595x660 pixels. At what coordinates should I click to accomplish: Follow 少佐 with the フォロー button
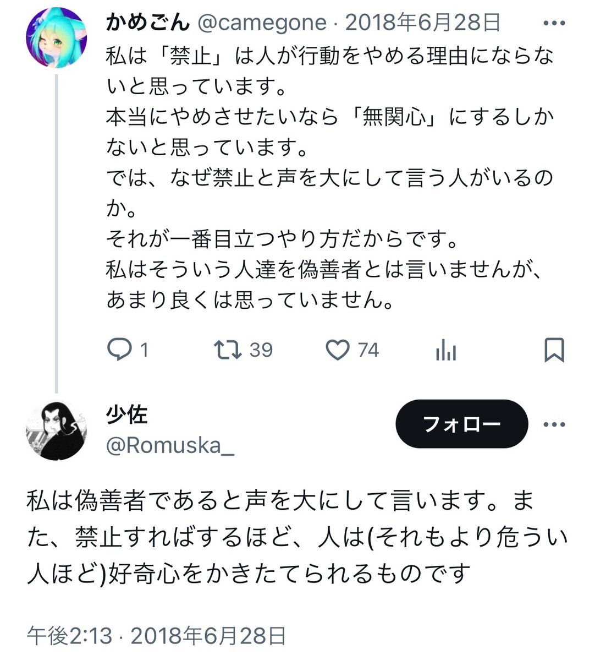461,424
